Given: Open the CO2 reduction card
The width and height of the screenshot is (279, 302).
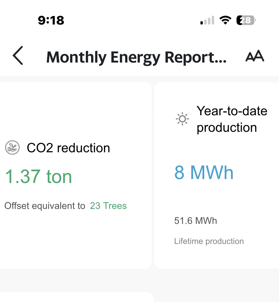Looking at the screenshot, I should (76, 175).
